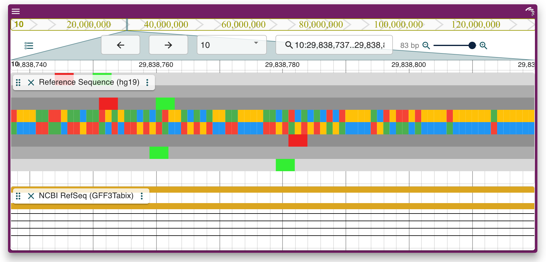Viewport: 546px width, 262px height.
Task: Click the location search box
Action: coord(338,45)
